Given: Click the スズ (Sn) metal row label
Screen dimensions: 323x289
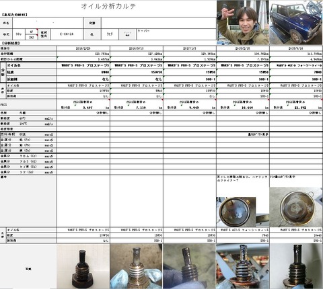Looking at the screenshot, I should tap(28, 172).
